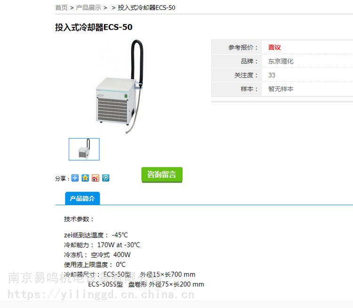Viewport: 353px width, 308px height.
Task: Share via Sina Weibo icon
Action: coord(96,178)
